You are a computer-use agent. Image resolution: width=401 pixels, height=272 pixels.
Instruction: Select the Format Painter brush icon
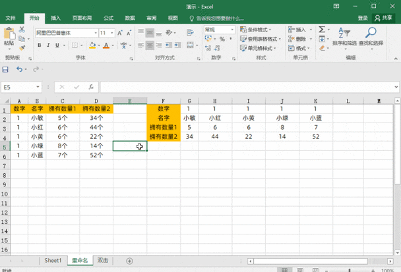(22, 47)
